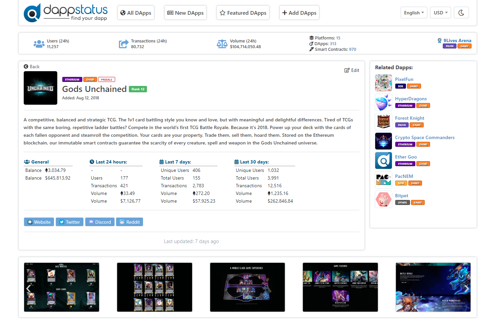Open the Featured DApps section

[x=243, y=12]
